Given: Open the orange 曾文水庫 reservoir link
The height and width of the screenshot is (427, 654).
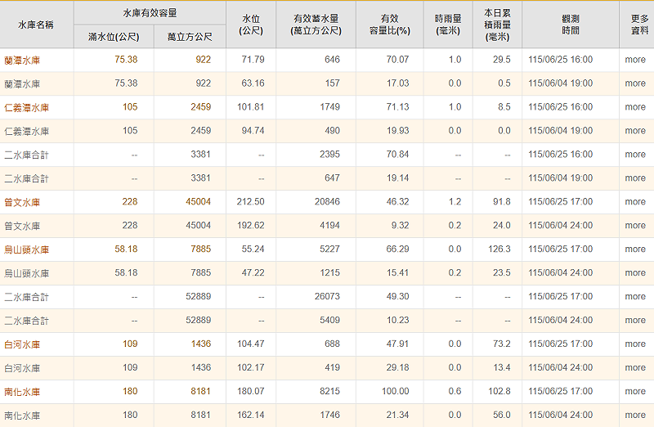Looking at the screenshot, I should click(22, 202).
